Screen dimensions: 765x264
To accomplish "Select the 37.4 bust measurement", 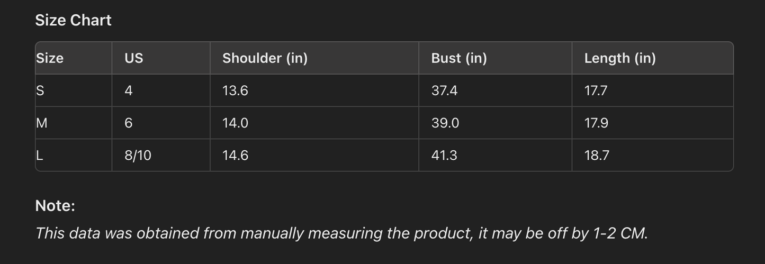I will (444, 90).
